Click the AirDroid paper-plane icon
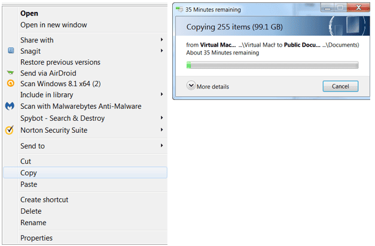This screenshot has width=375, height=246. coord(10,73)
